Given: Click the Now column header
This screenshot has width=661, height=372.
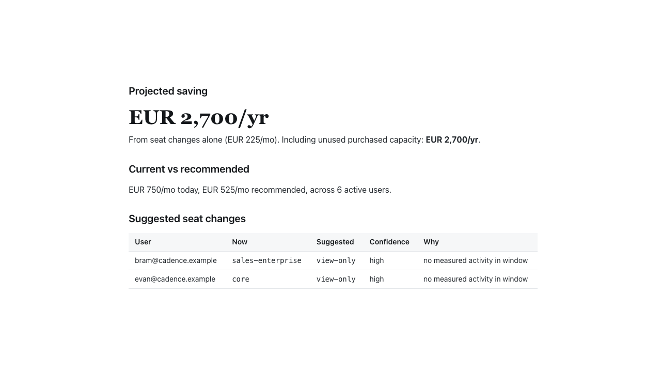Looking at the screenshot, I should [x=240, y=242].
